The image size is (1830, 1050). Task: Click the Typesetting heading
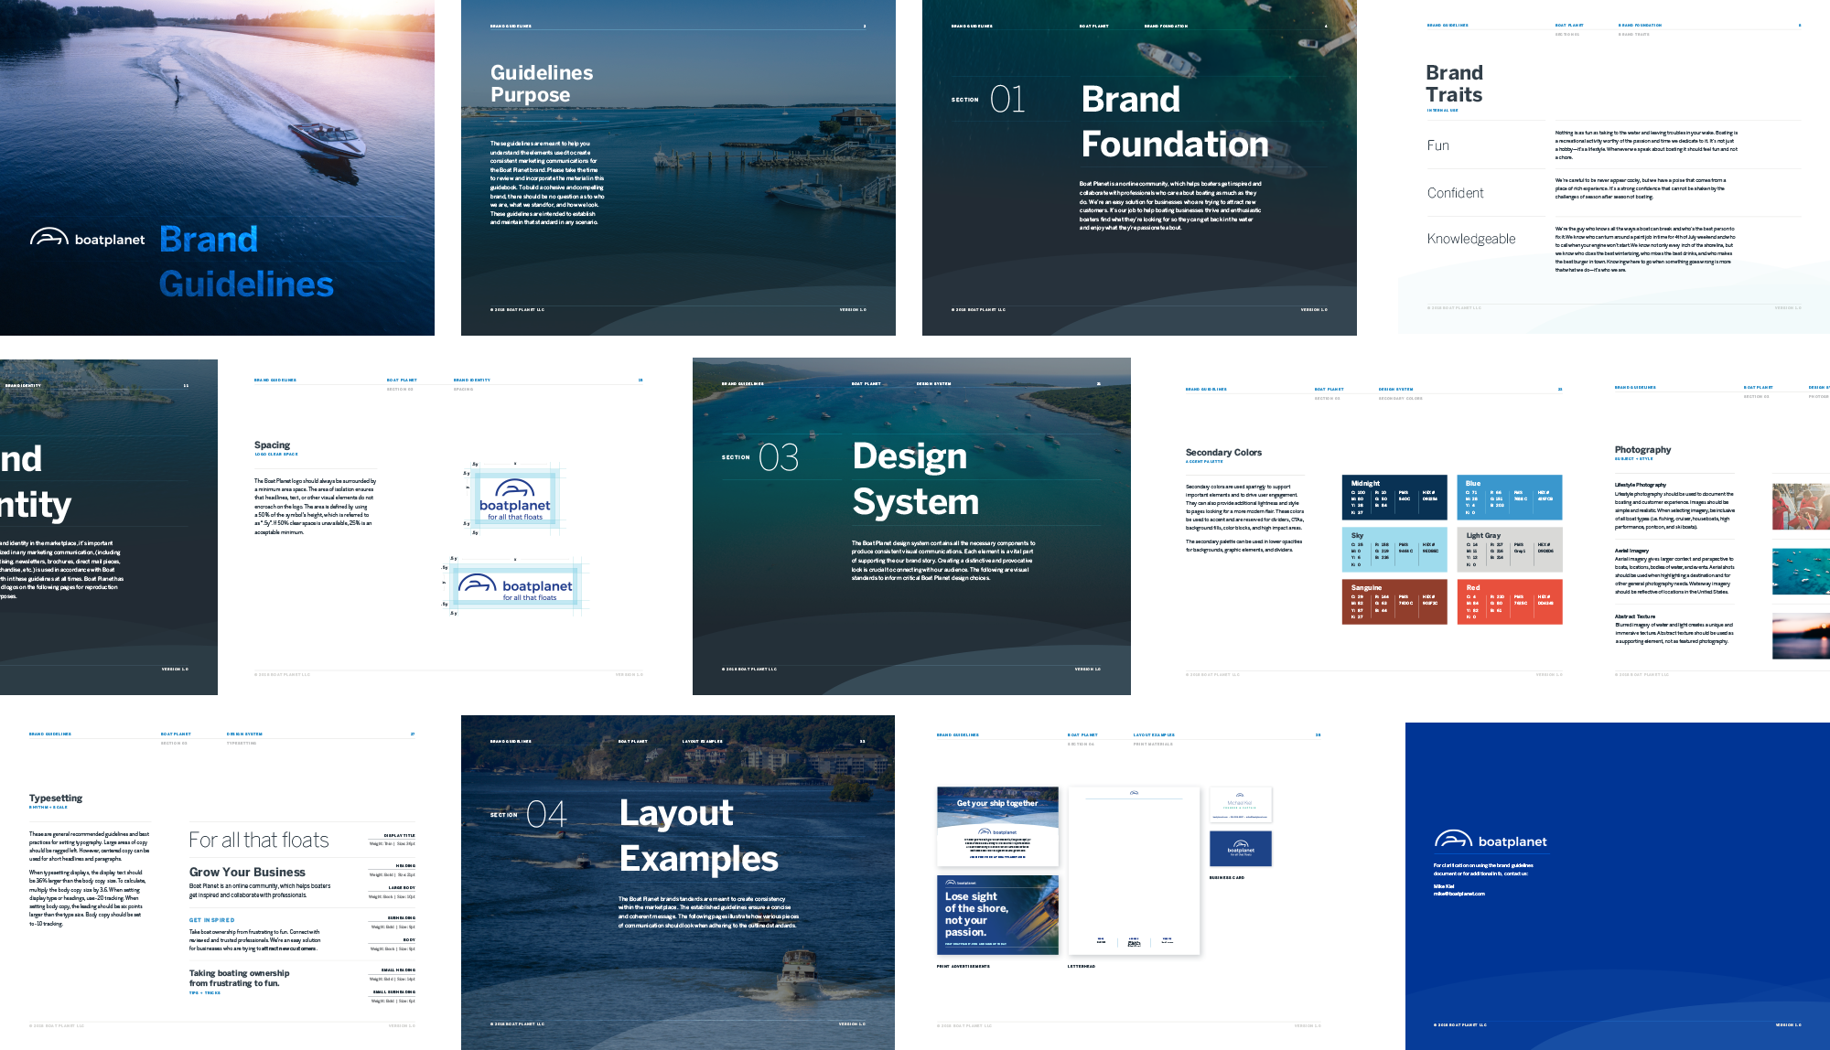tap(56, 798)
